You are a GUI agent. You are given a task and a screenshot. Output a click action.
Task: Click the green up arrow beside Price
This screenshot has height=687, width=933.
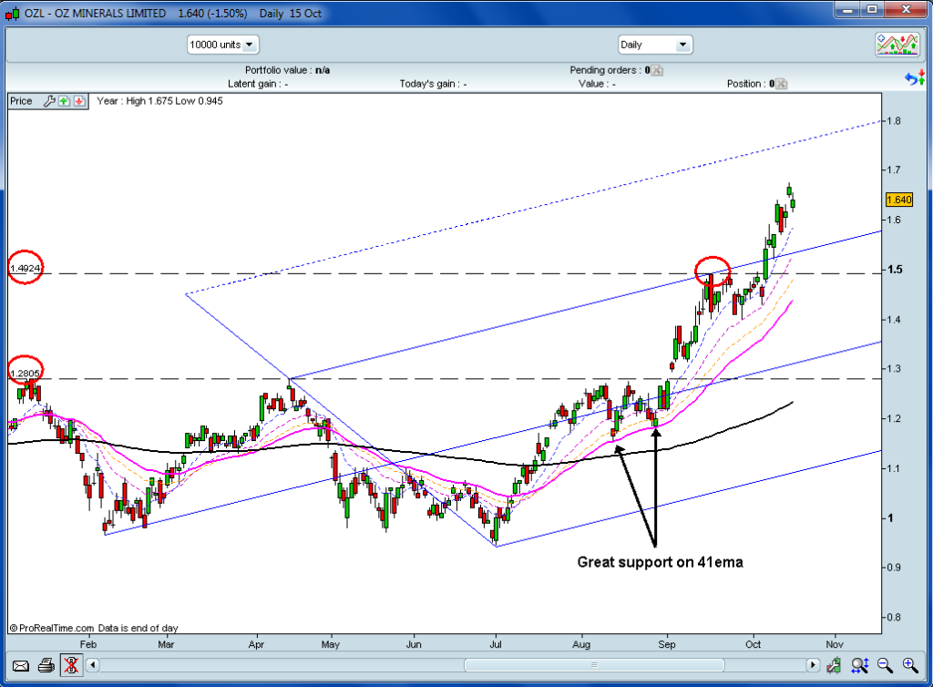(65, 101)
